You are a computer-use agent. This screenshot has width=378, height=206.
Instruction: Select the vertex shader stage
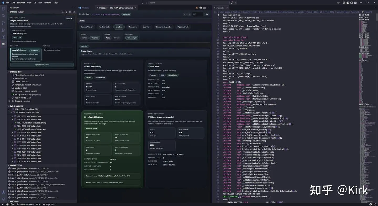(x=85, y=38)
